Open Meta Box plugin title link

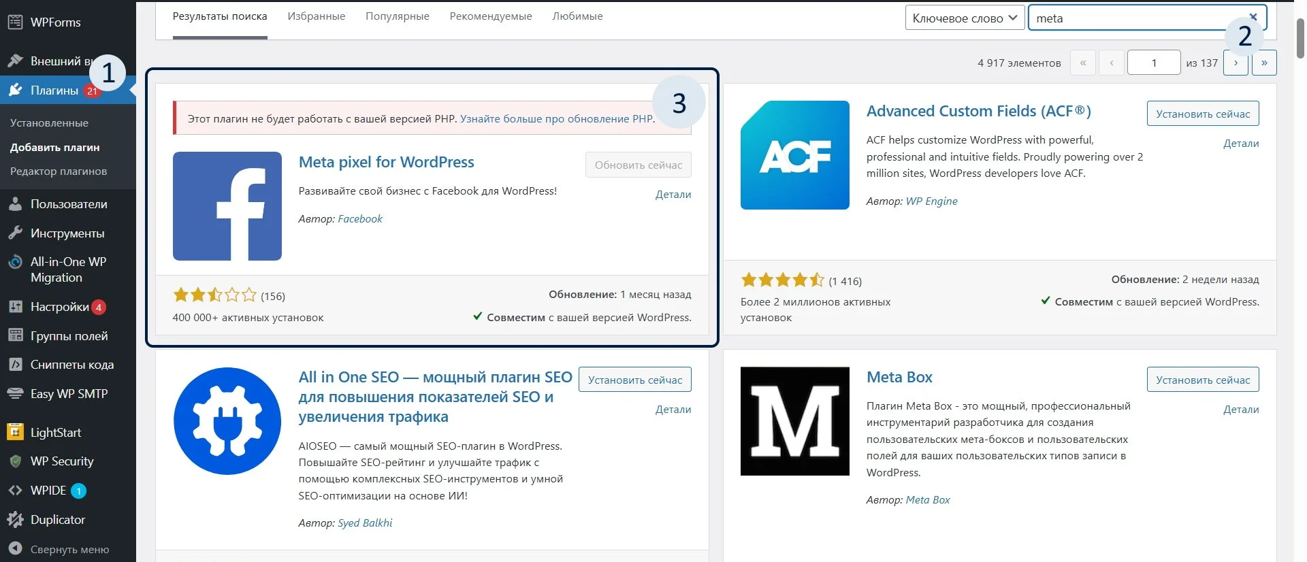[899, 377]
